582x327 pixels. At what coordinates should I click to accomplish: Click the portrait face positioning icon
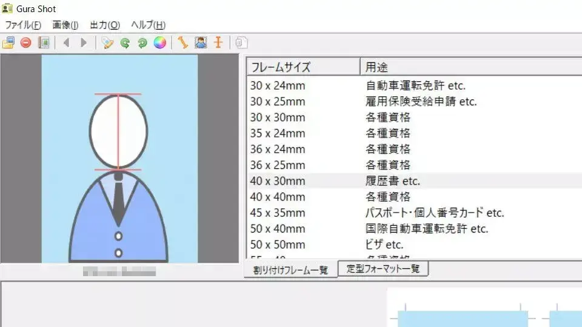201,43
